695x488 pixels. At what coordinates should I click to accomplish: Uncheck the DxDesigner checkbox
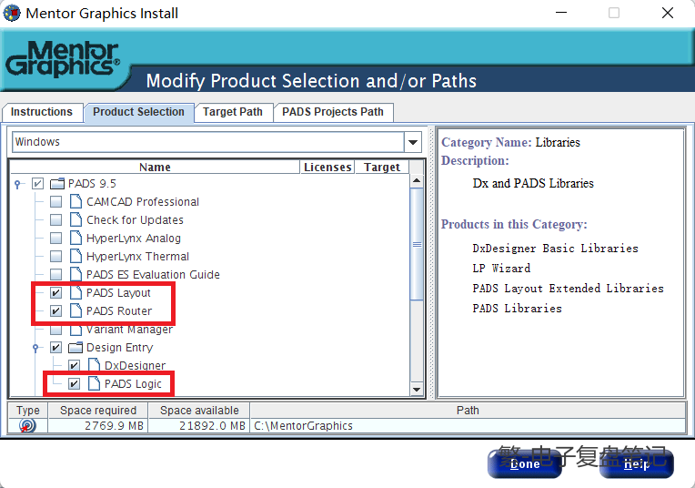pos(74,365)
